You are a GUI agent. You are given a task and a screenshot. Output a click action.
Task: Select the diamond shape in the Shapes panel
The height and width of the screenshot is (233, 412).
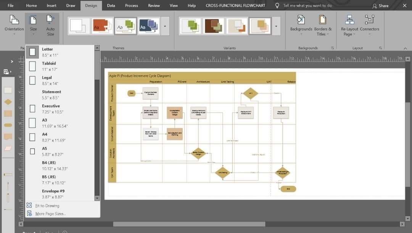8,102
